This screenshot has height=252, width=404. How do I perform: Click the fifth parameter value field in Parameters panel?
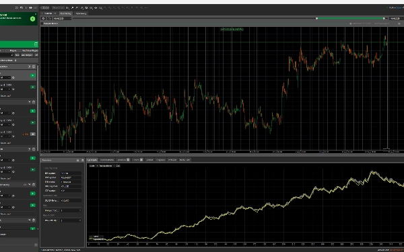tap(71, 191)
